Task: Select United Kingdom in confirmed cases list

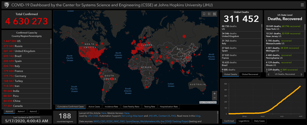Action: click(x=26, y=51)
